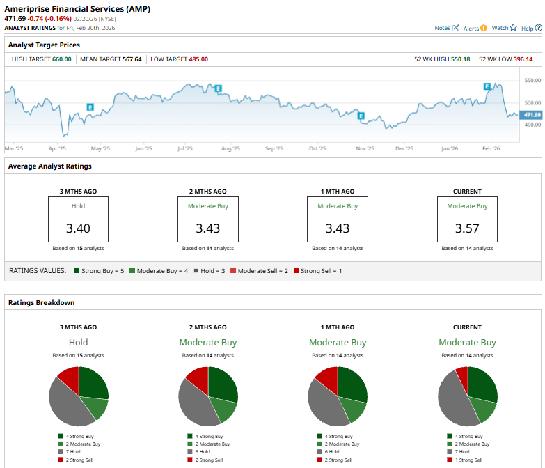Click the 3 months ago ratings pie chart
This screenshot has height=468, width=545.
coord(79,396)
